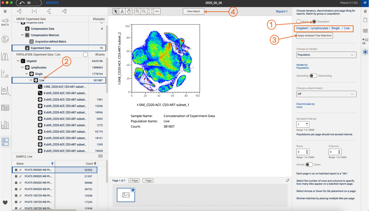
Task: Open the REPORTS tab in title bar
Action: pos(52,3)
